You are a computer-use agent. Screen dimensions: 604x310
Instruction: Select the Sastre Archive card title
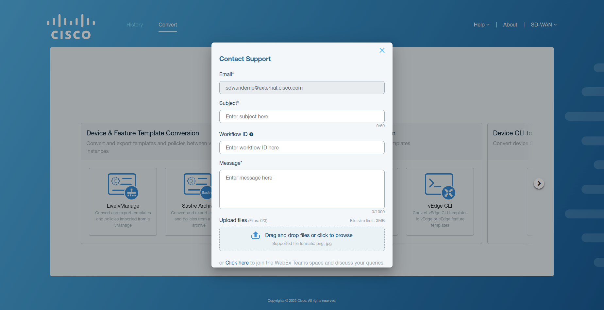(197, 206)
